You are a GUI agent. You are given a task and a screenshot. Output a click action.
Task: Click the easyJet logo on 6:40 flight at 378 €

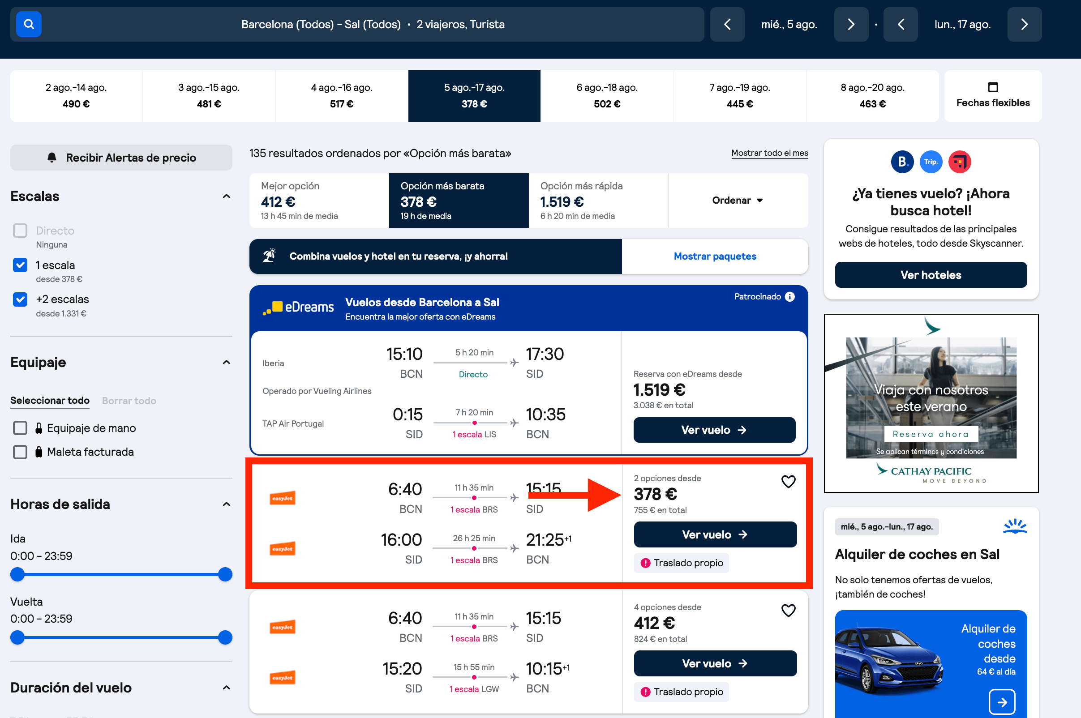click(282, 498)
